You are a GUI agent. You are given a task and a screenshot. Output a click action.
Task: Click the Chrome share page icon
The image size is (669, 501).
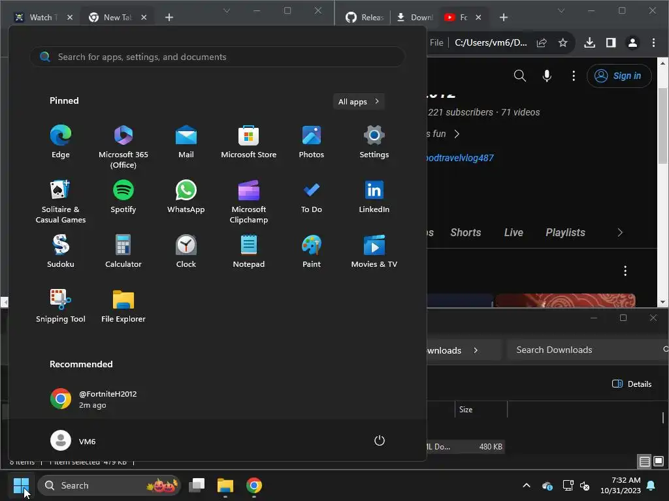point(542,42)
